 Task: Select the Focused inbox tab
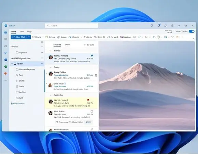pos(57,44)
